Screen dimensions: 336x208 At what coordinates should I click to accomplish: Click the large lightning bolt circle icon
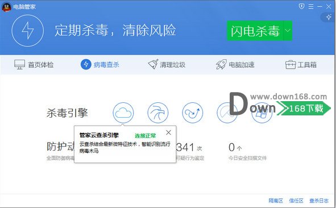click(x=28, y=31)
